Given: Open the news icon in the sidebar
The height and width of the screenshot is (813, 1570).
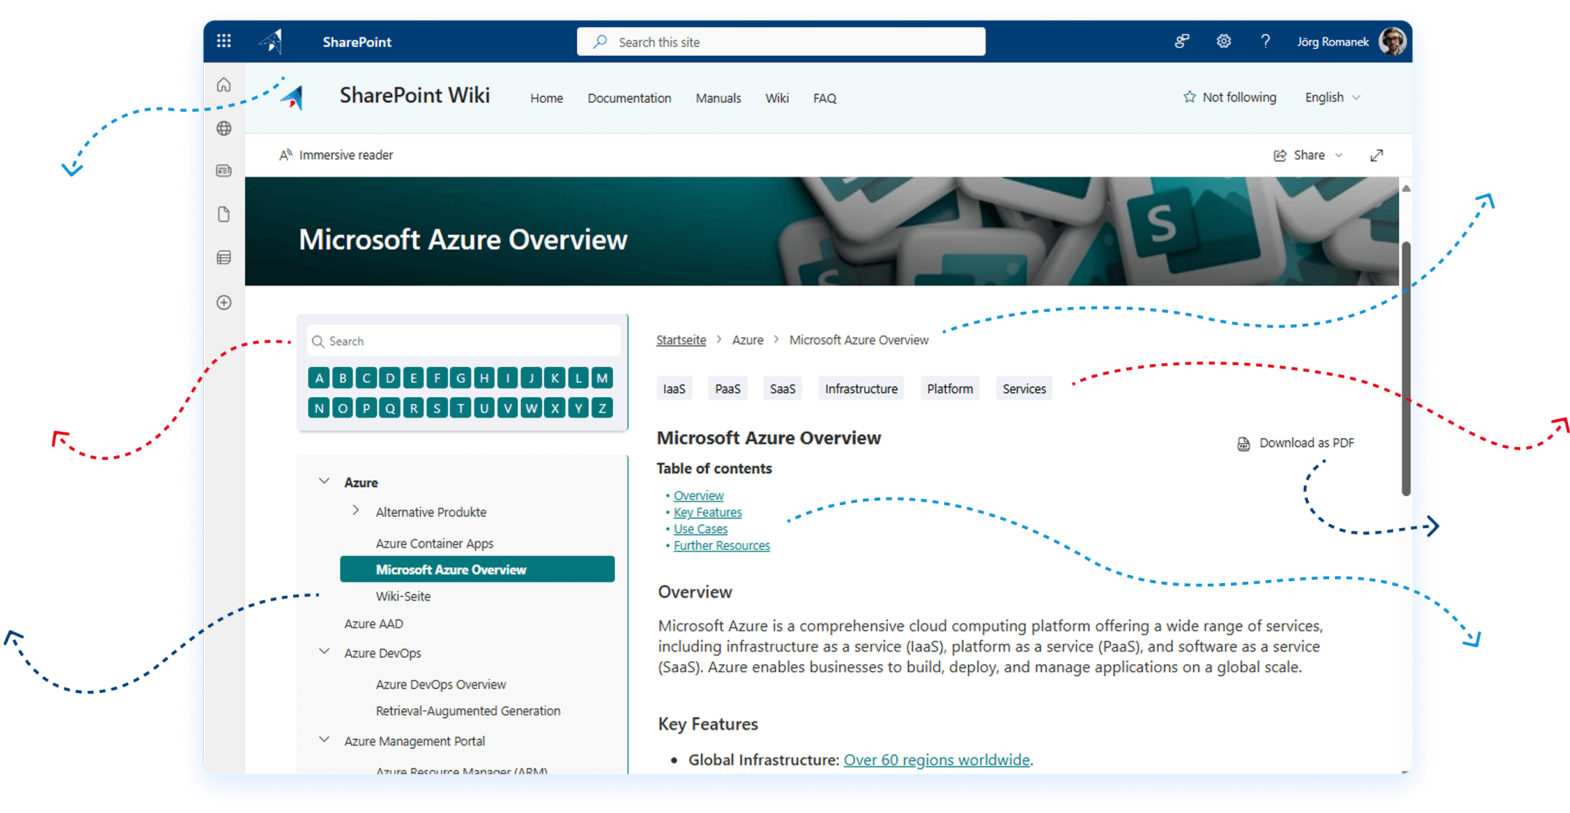Looking at the screenshot, I should pyautogui.click(x=224, y=171).
